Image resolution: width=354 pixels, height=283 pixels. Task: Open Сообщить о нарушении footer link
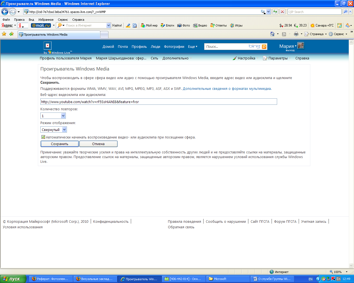pyautogui.click(x=226, y=222)
